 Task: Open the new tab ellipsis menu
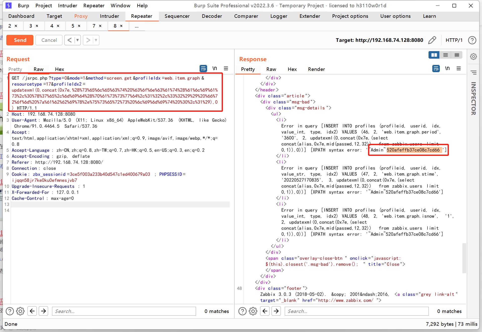click(137, 26)
